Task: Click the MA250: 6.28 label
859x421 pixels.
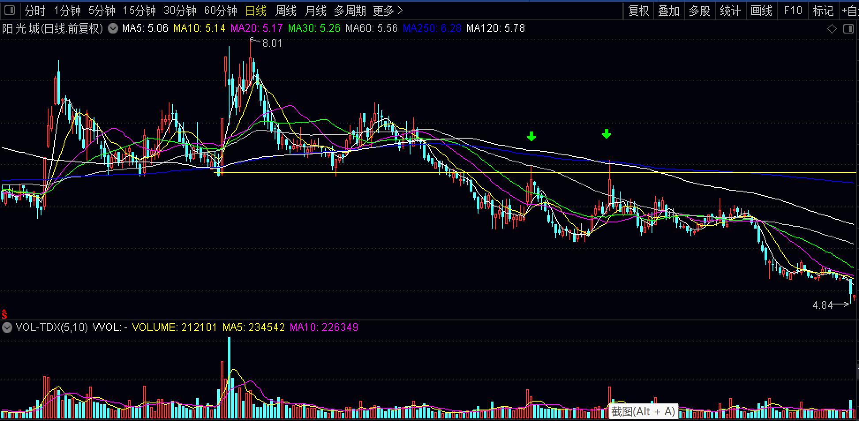Action: point(432,28)
